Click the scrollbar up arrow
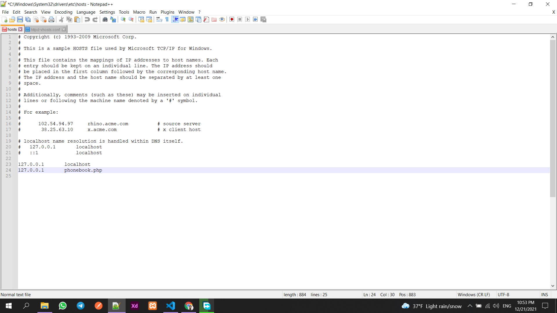 pos(553,37)
